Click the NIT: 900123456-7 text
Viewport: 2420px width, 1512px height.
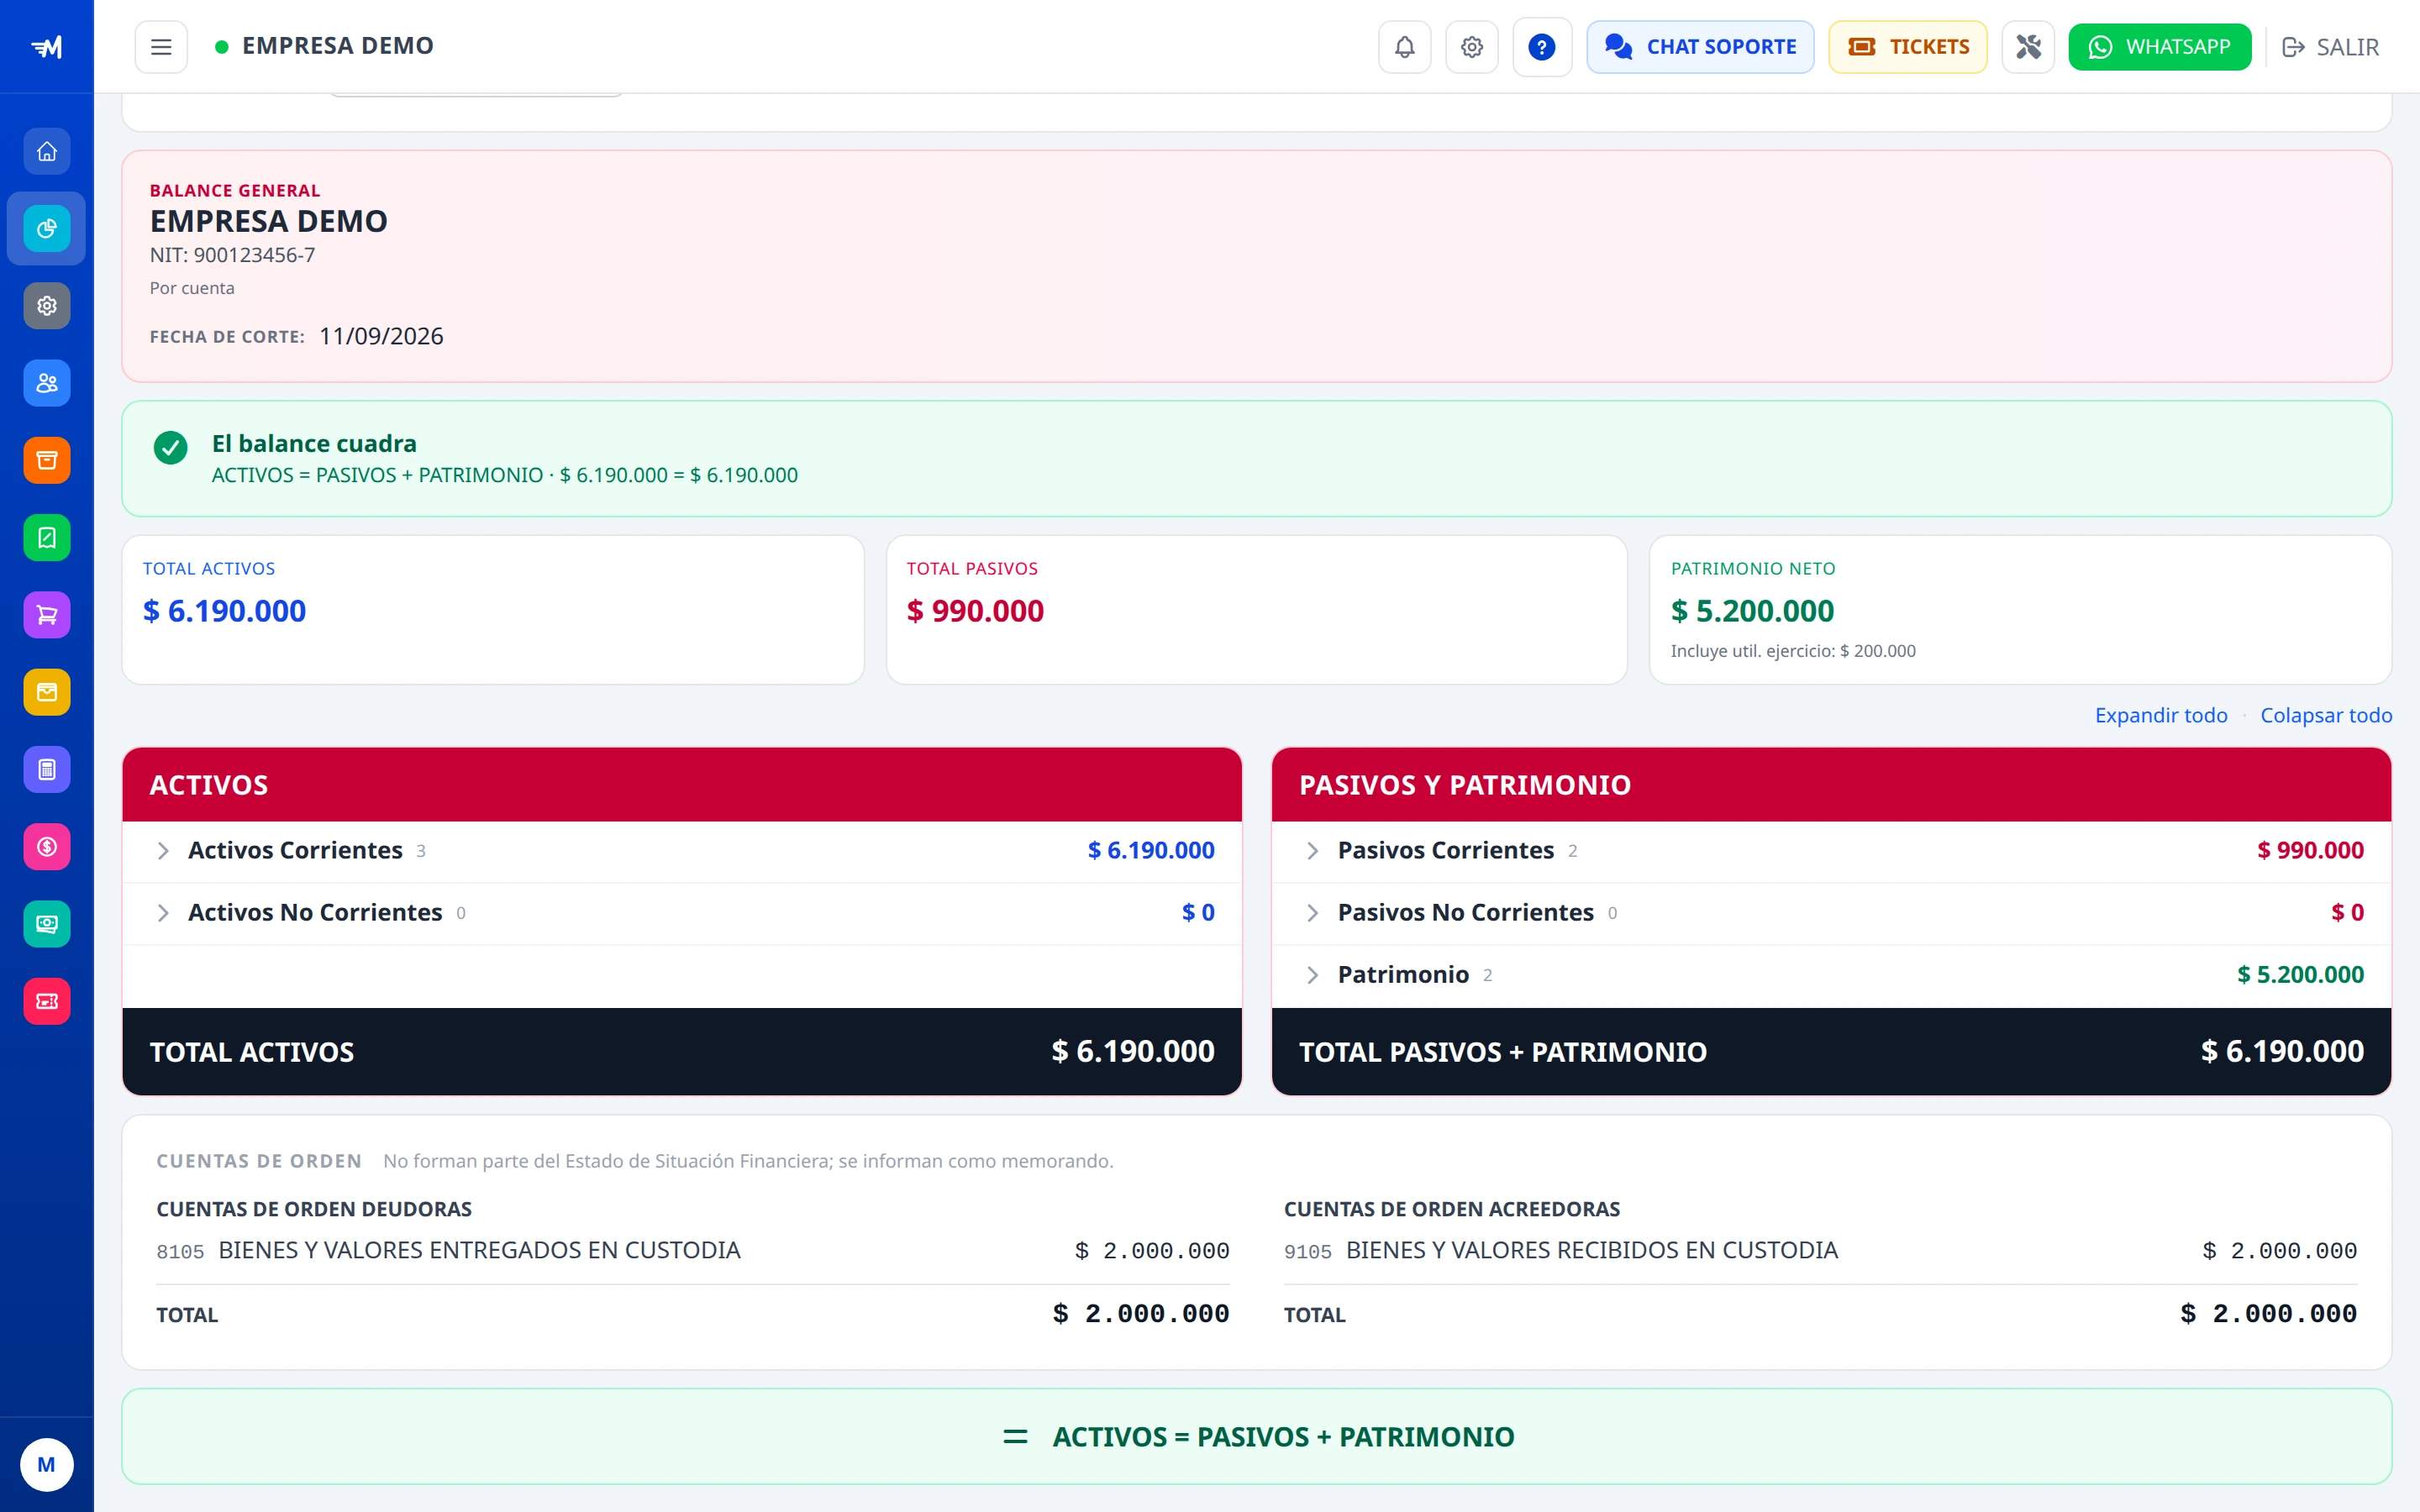pyautogui.click(x=232, y=255)
